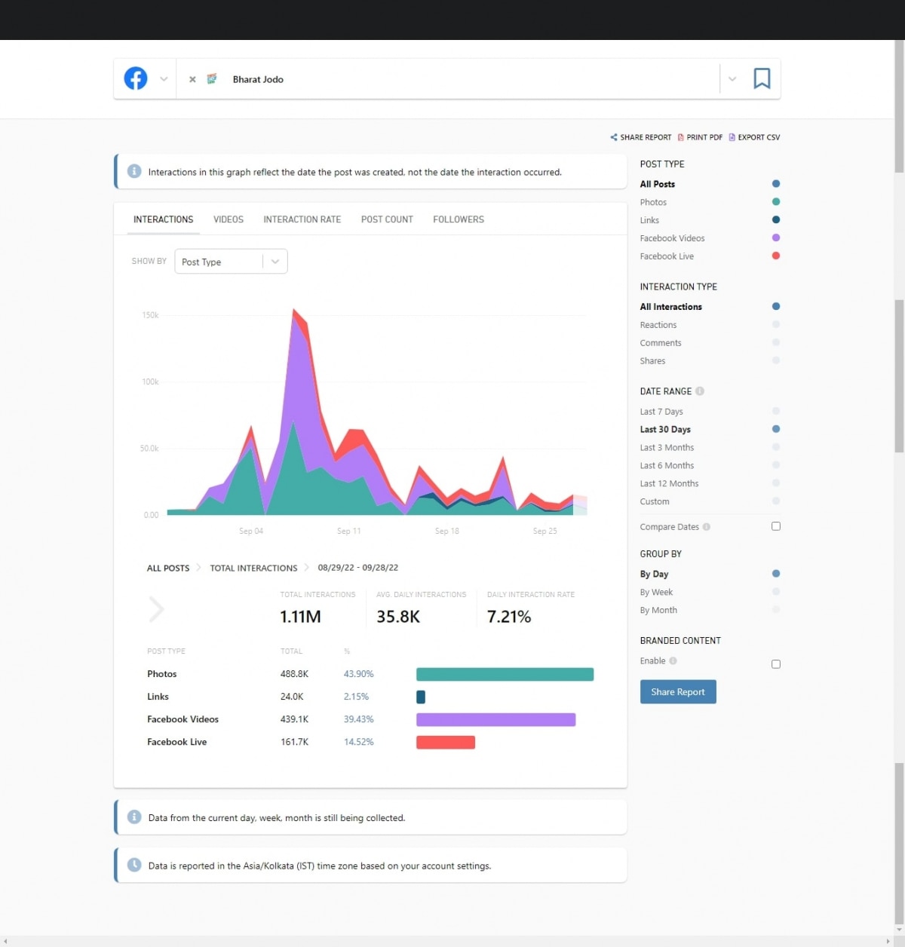Image resolution: width=905 pixels, height=947 pixels.
Task: Click the Photos teal percentage bar
Action: click(x=505, y=674)
